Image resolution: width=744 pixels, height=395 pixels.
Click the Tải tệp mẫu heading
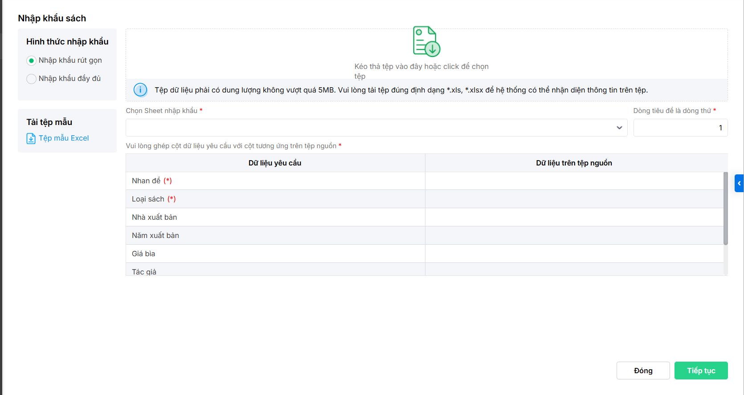click(x=49, y=122)
